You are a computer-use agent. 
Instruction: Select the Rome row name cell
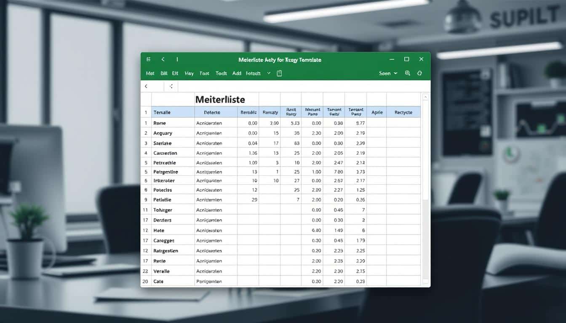pyautogui.click(x=173, y=123)
